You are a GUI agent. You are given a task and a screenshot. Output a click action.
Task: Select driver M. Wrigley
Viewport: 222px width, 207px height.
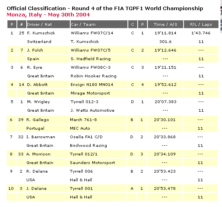pyautogui.click(x=38, y=102)
